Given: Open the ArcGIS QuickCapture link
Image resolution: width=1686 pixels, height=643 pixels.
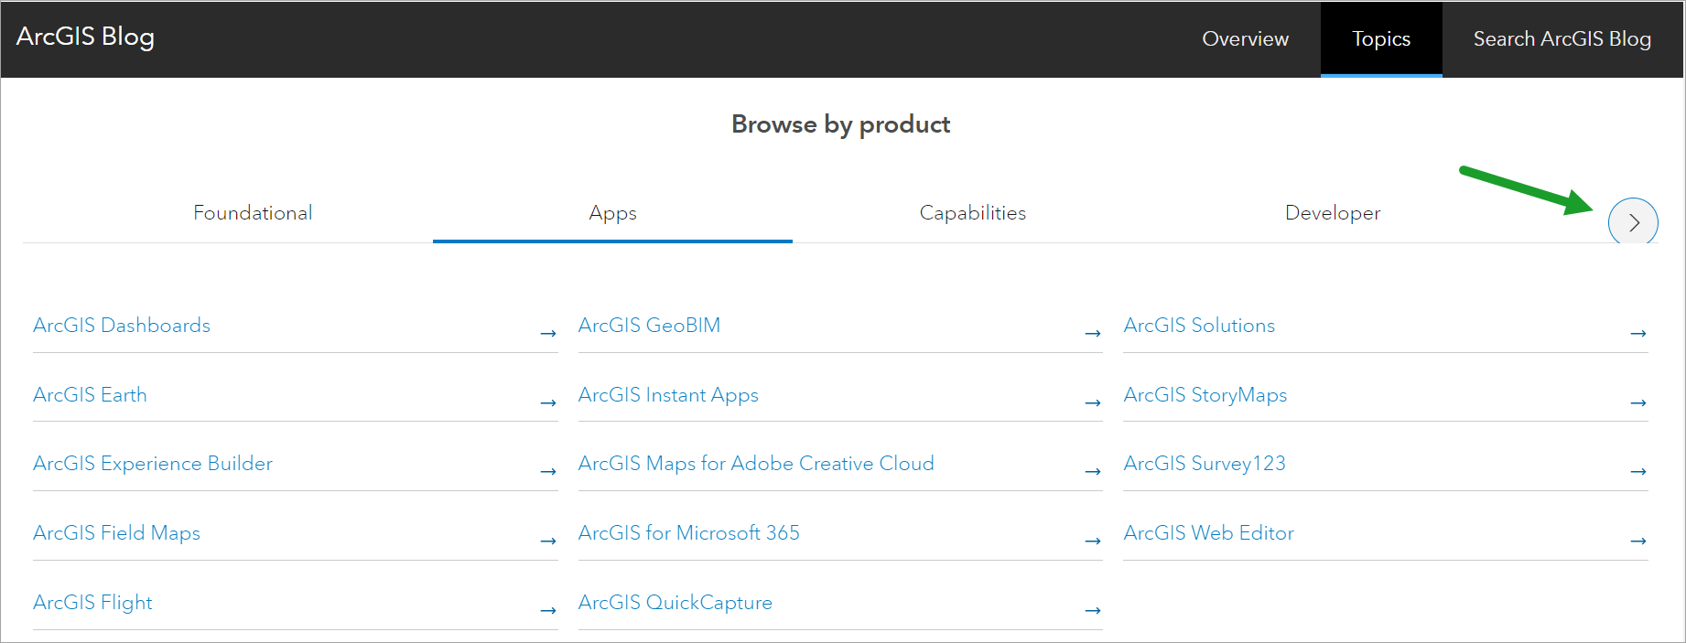Looking at the screenshot, I should click(675, 603).
